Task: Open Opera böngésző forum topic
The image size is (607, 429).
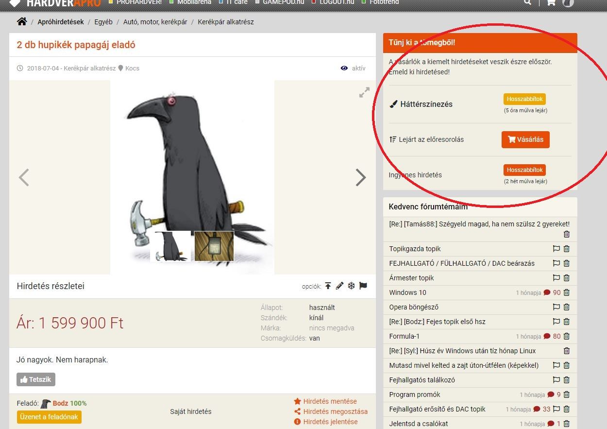Action: [x=413, y=307]
